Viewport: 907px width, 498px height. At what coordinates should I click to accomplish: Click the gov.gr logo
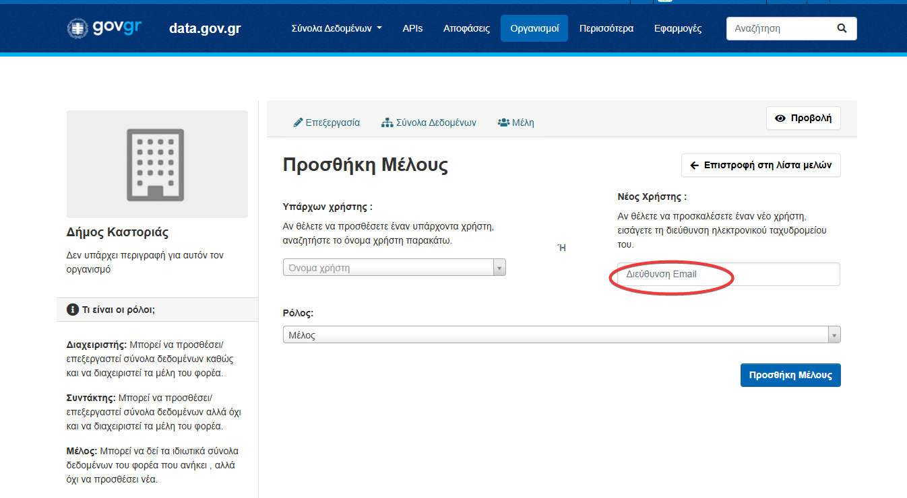click(104, 28)
